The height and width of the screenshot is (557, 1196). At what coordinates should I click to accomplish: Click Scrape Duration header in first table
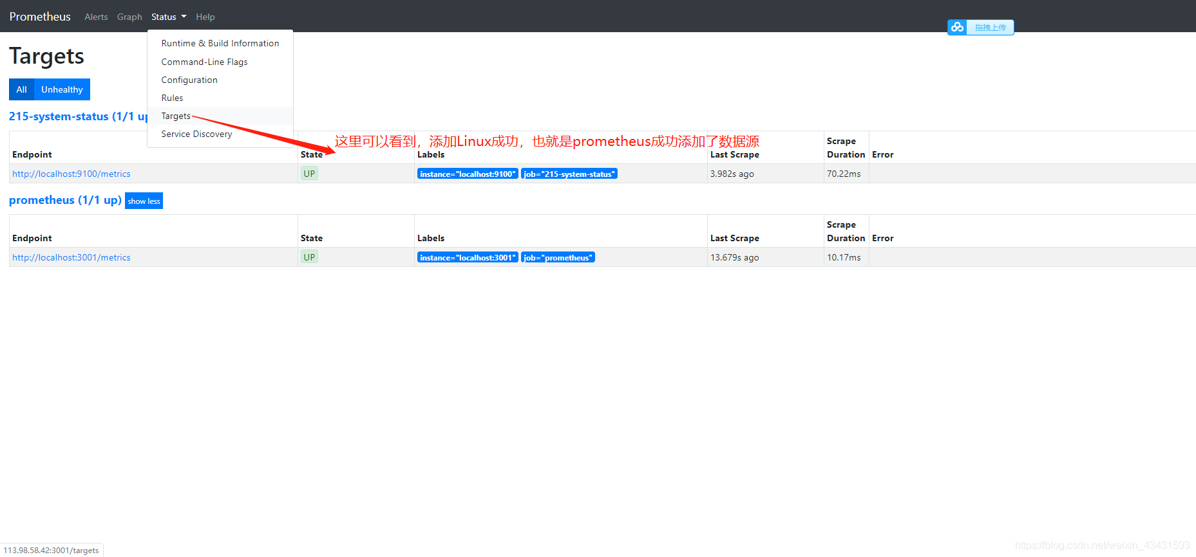(x=846, y=148)
